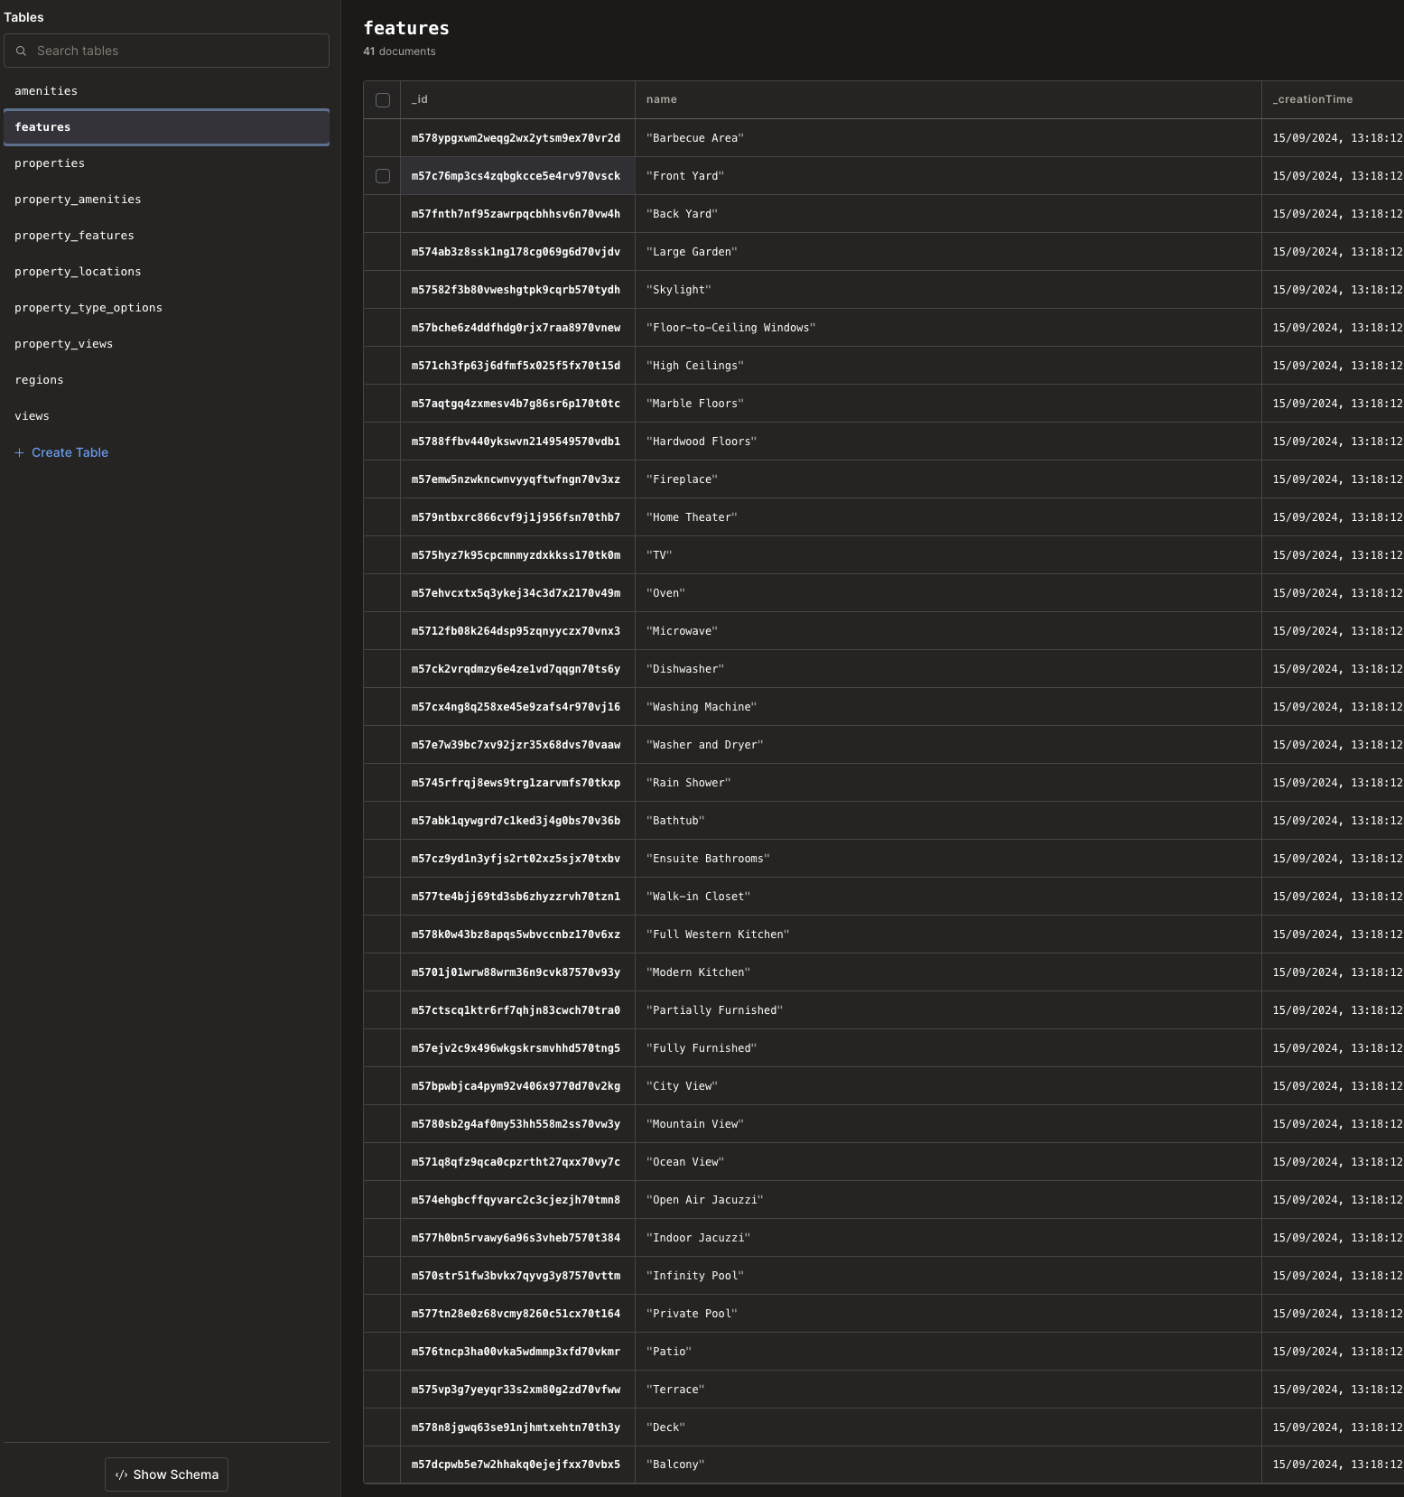Click the "Walk-in Closet" name cell
The image size is (1404, 1497).
tap(948, 897)
